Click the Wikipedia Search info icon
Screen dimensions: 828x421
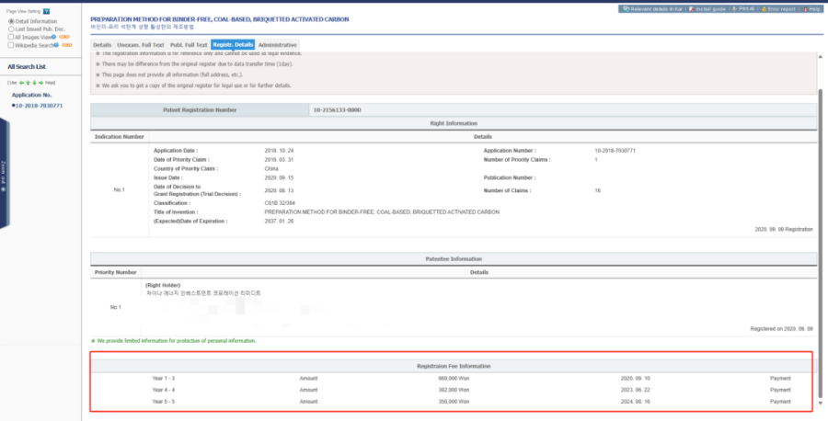pos(56,45)
